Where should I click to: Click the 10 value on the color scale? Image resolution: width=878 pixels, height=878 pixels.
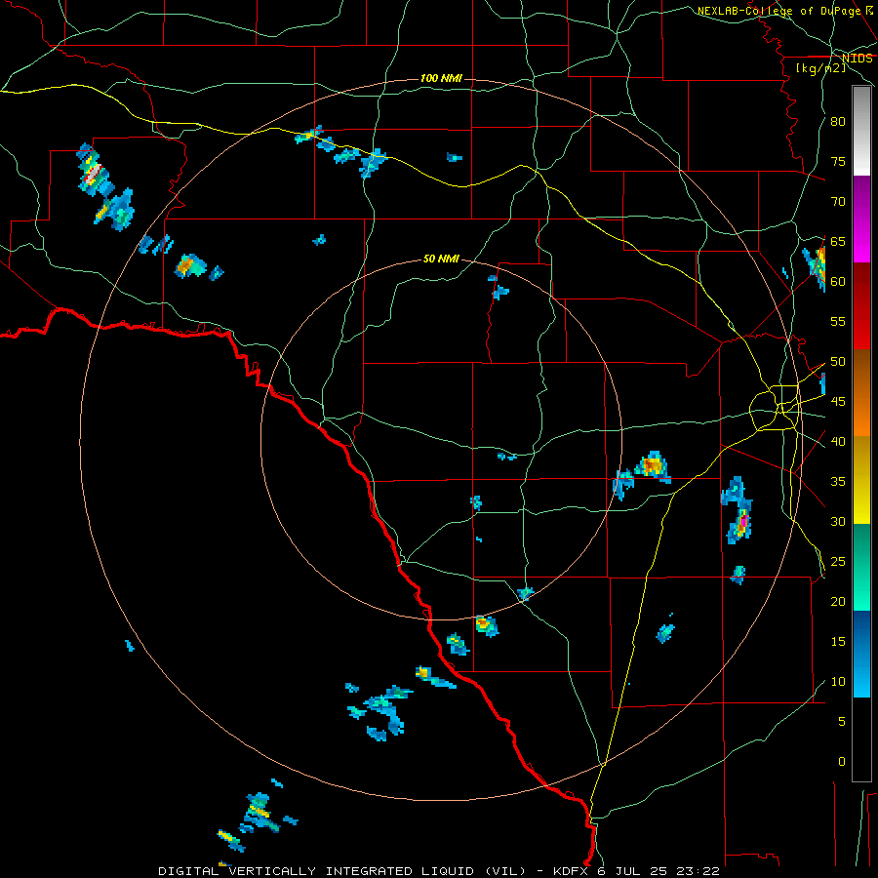[x=838, y=682]
